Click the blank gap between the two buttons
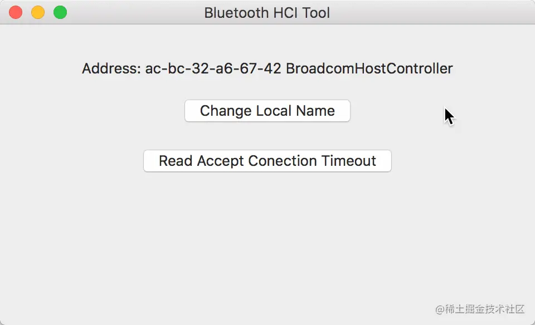The image size is (535, 325). (267, 136)
